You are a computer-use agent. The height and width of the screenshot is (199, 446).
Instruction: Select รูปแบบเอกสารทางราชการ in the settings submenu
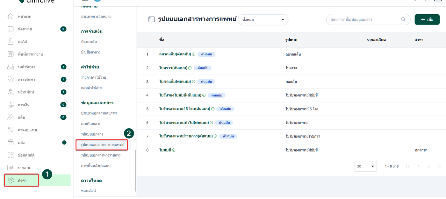click(101, 155)
